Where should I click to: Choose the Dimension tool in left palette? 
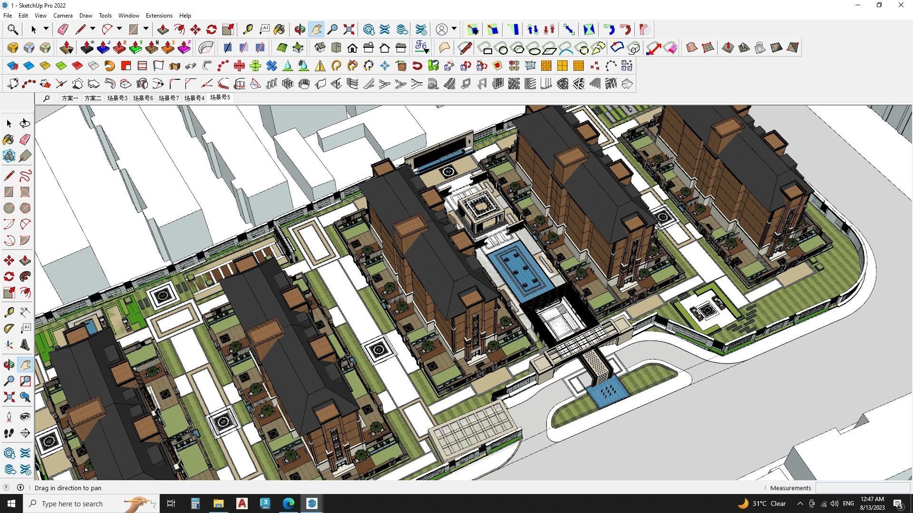pyautogui.click(x=25, y=312)
